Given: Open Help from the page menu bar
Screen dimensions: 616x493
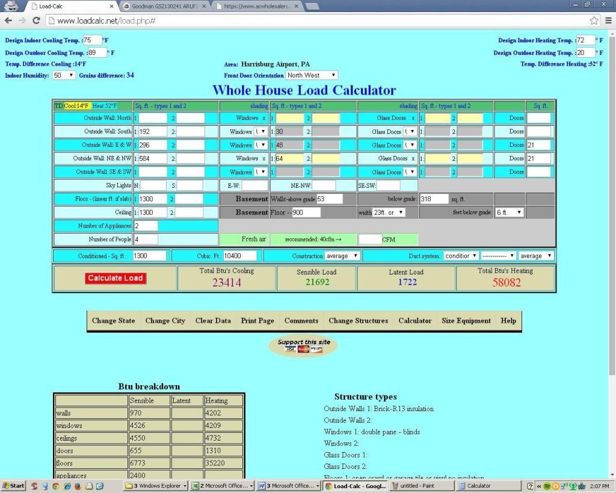Looking at the screenshot, I should pos(508,321).
